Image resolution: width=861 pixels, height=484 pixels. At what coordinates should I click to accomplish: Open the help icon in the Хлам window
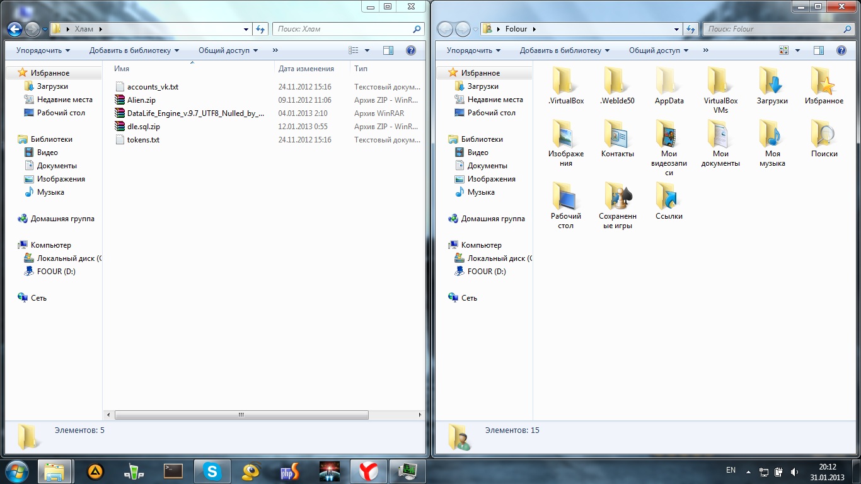point(410,50)
